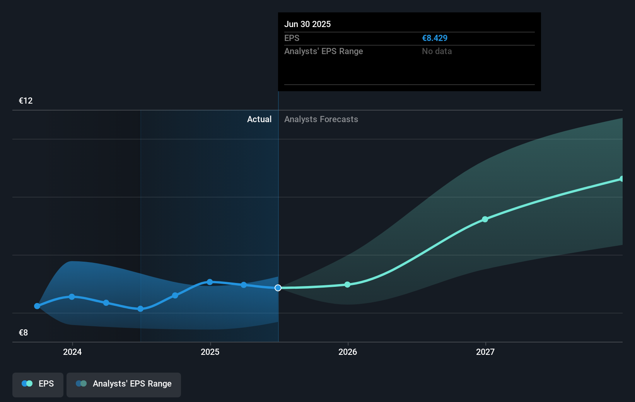635x402 pixels.
Task: Click the Analysts' EPS Range legend dots
Action: click(82, 383)
